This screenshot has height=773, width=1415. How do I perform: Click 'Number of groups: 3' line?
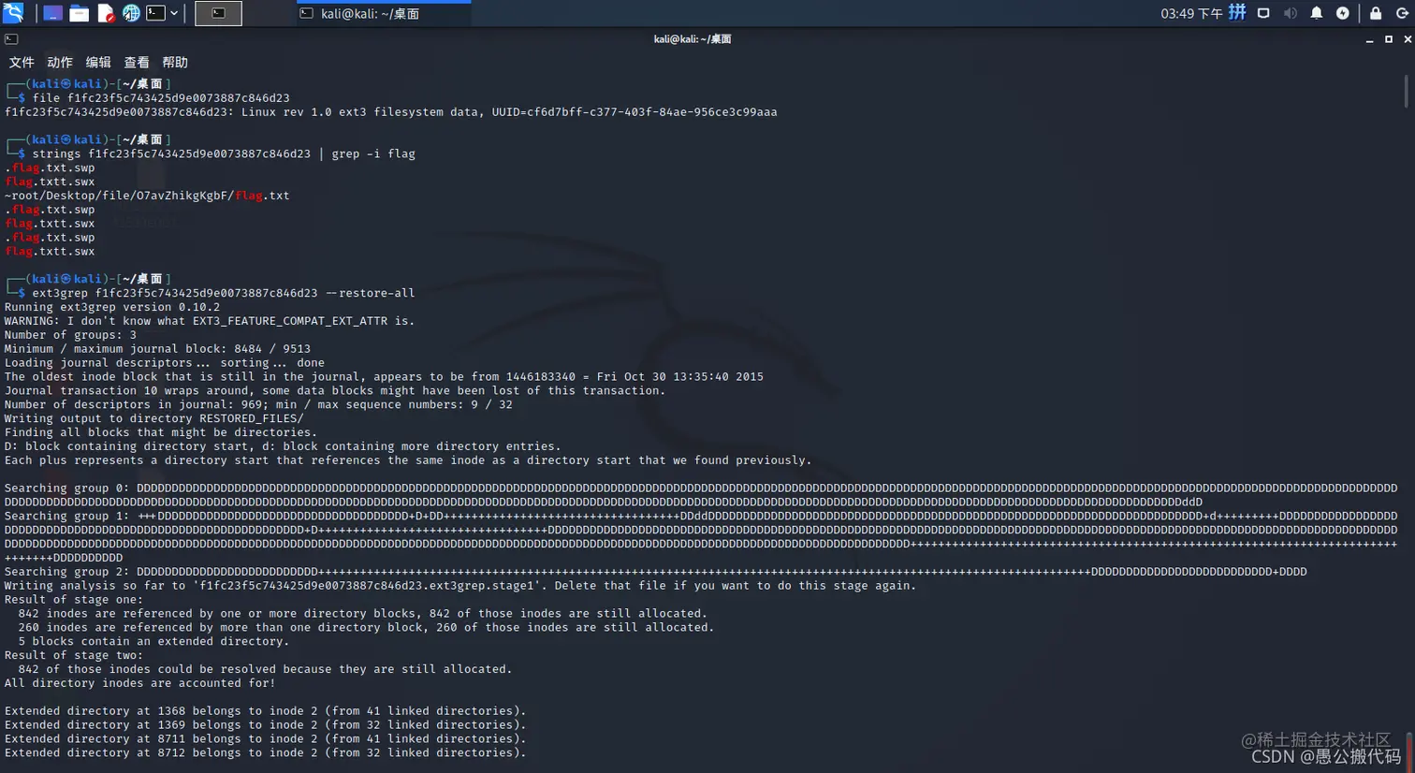coord(70,335)
